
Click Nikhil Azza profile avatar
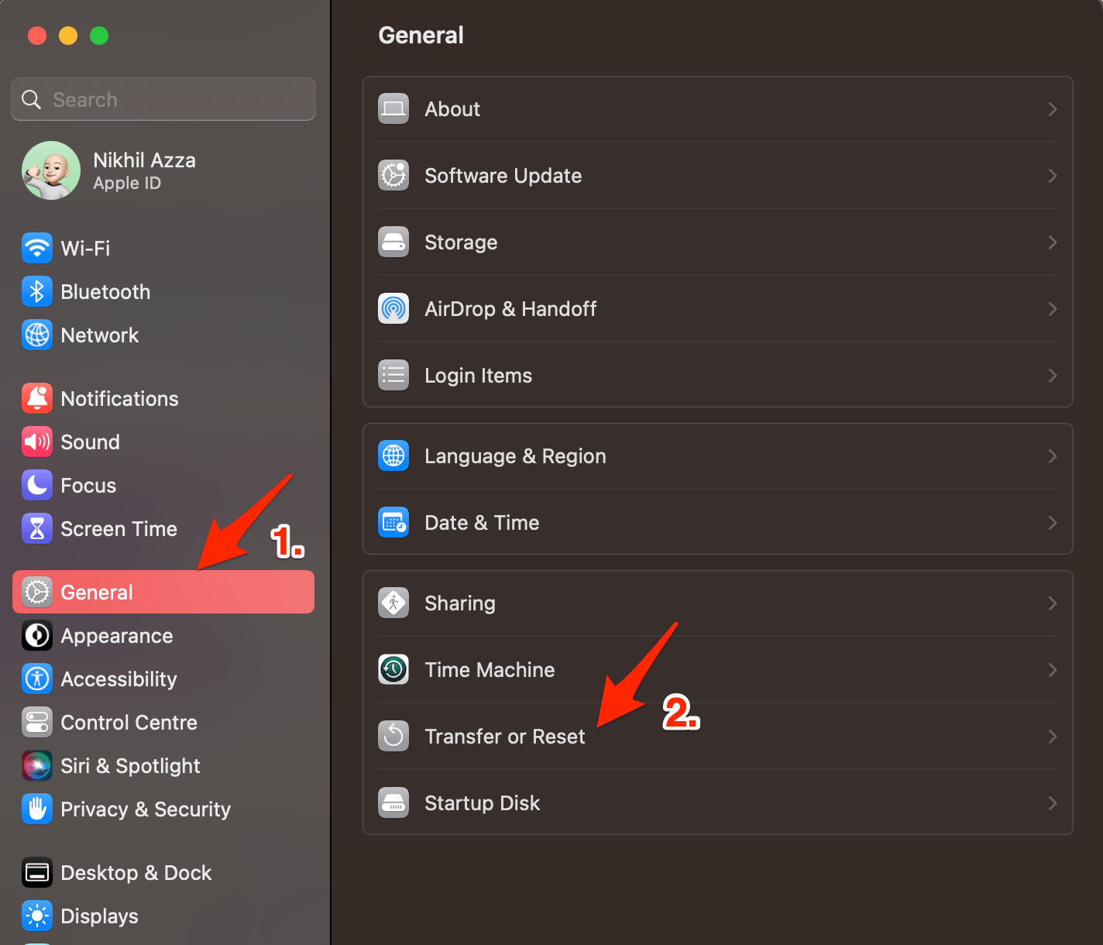coord(51,170)
